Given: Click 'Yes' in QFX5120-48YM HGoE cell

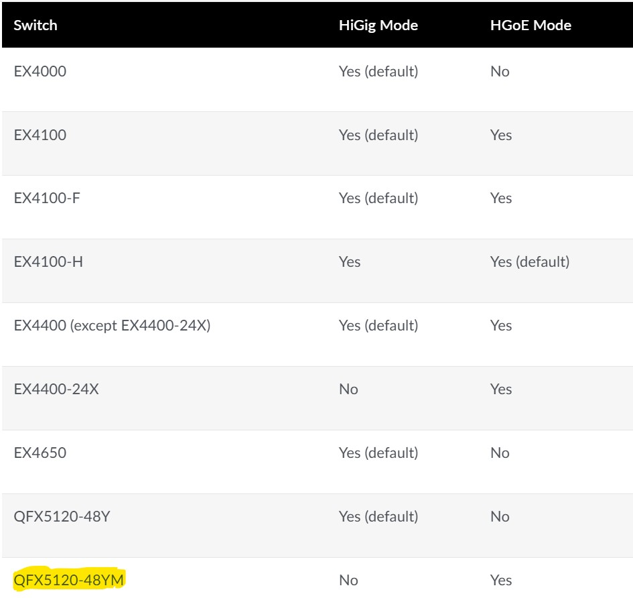Looking at the screenshot, I should (501, 579).
